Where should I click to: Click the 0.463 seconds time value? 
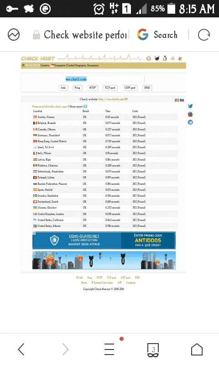113,220
